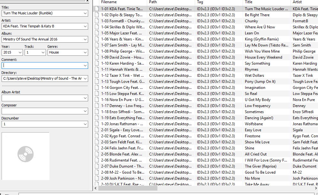The image size is (318, 195).
Task: Select file 1-12 Tazer X Tink
Action: [x=122, y=76]
